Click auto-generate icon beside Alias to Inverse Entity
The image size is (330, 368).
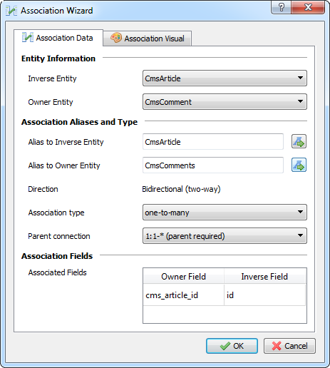click(299, 142)
